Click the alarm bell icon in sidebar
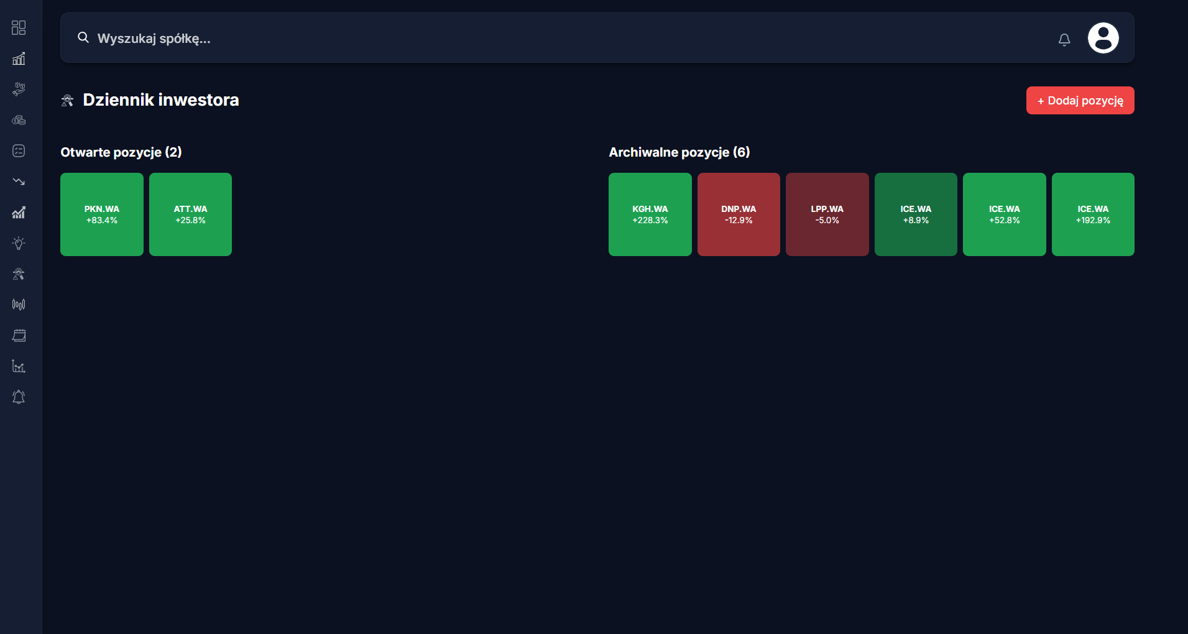Viewport: 1188px width, 634px height. 19,397
